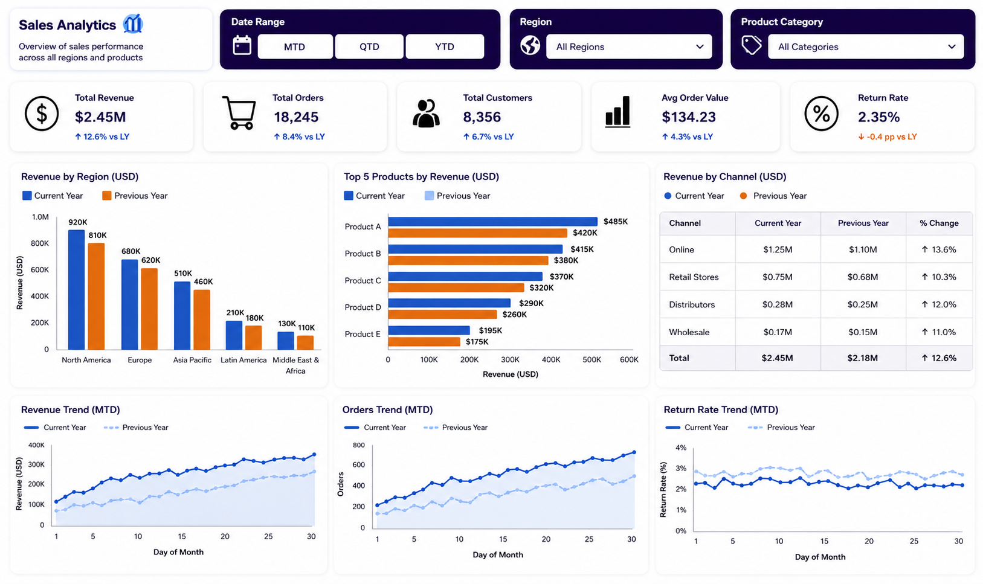This screenshot has height=584, width=983.
Task: Click the Revenue Trend (MTD) title
Action: [71, 409]
